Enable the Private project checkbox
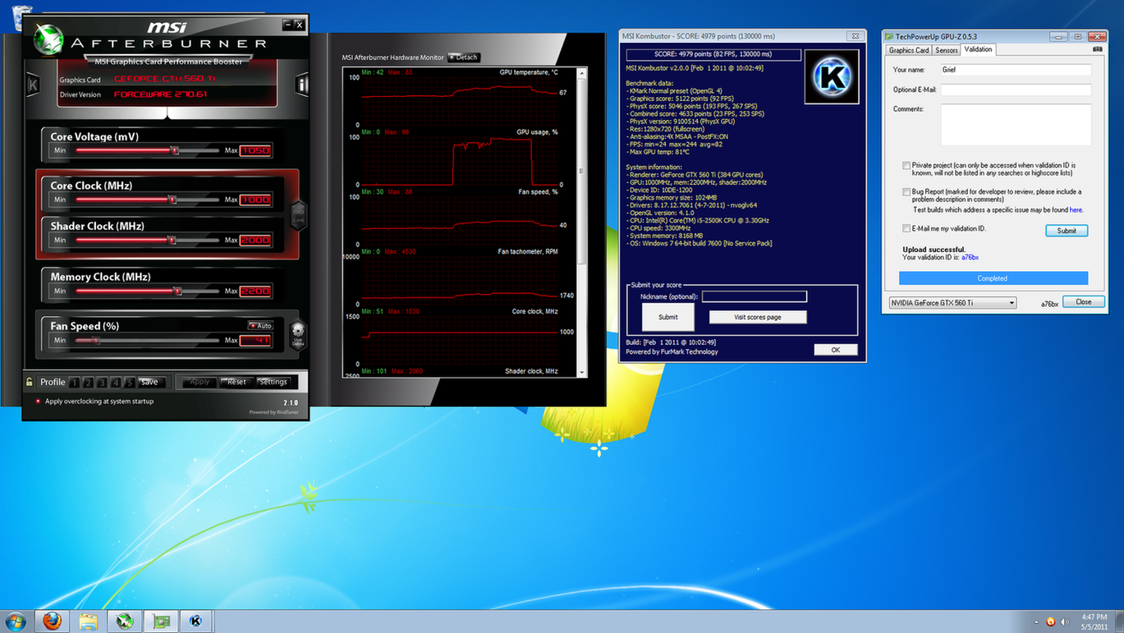The height and width of the screenshot is (633, 1124). click(x=906, y=166)
